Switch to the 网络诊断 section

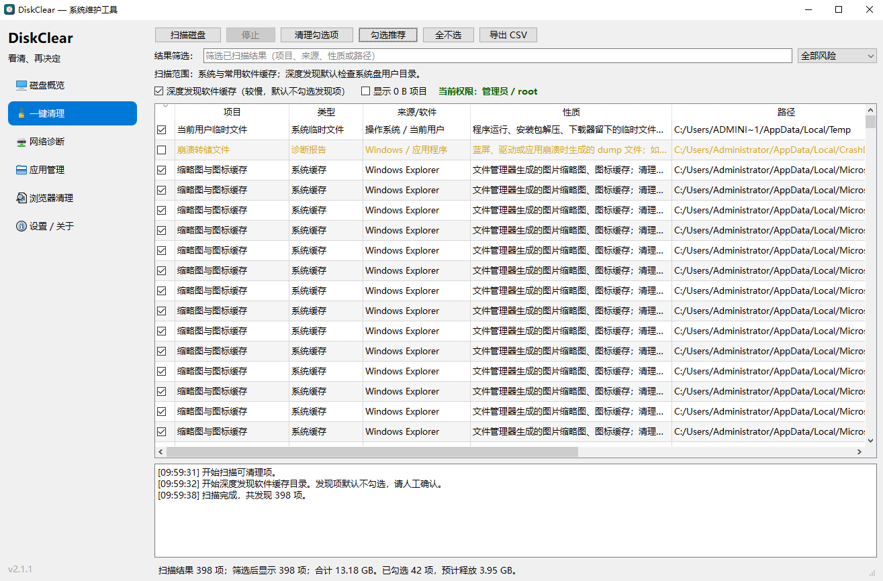click(73, 142)
